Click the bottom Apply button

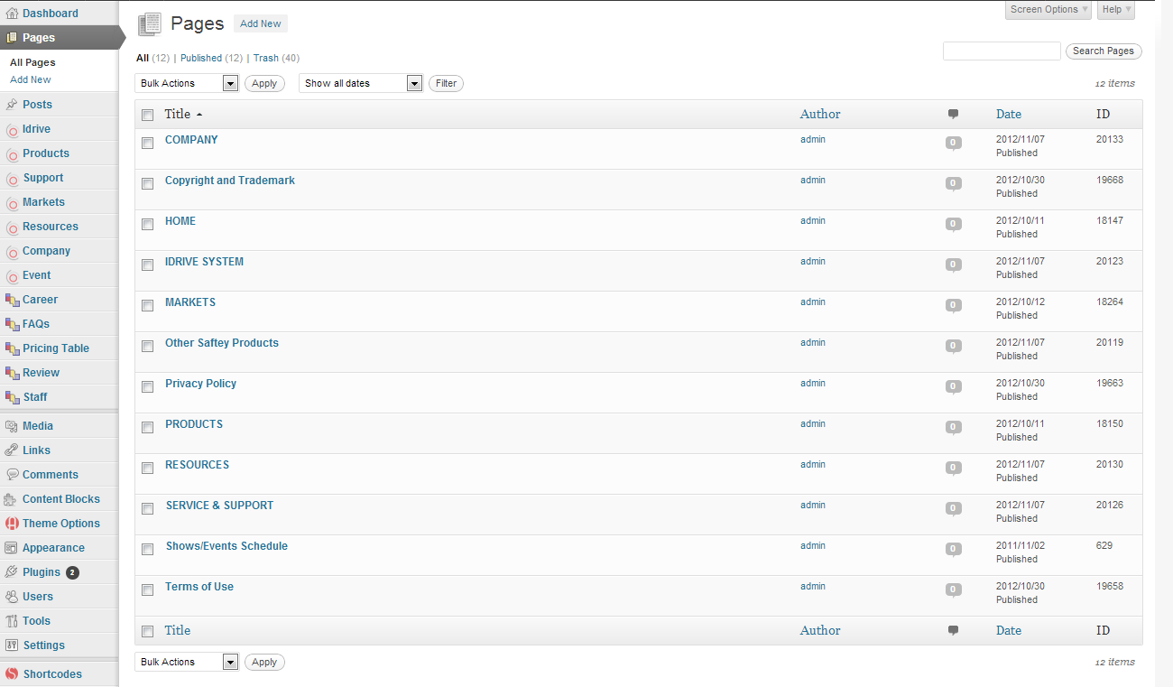pos(264,662)
